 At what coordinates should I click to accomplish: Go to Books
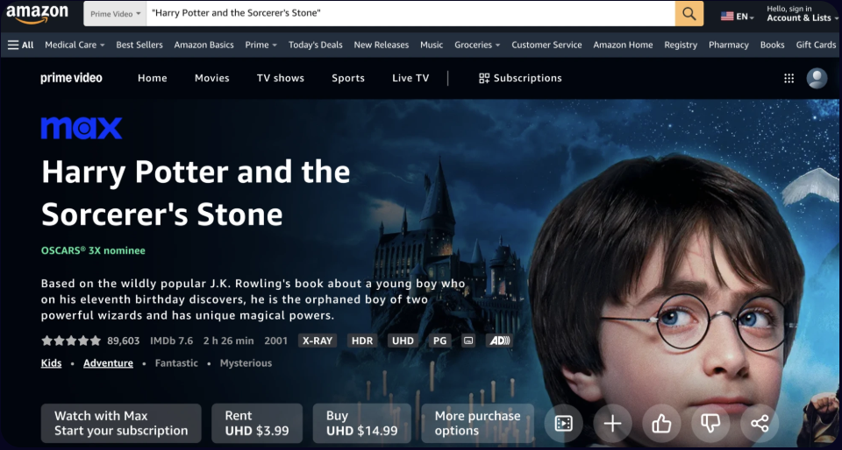tap(772, 45)
